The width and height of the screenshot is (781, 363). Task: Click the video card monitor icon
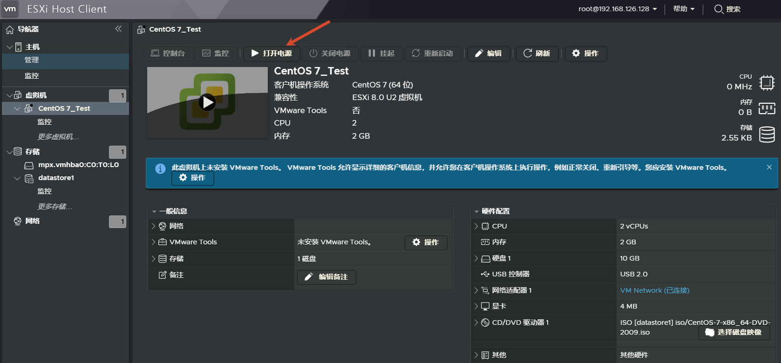click(x=485, y=306)
